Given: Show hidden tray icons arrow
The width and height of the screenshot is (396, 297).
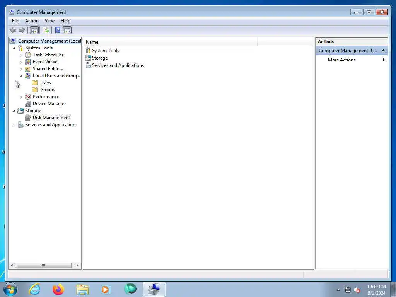Looking at the screenshot, I should (x=338, y=290).
